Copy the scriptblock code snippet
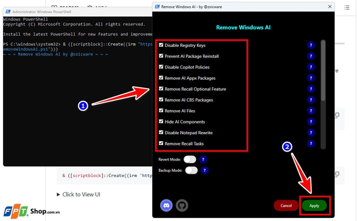Screen dimensions: 358x221 click(337, 174)
